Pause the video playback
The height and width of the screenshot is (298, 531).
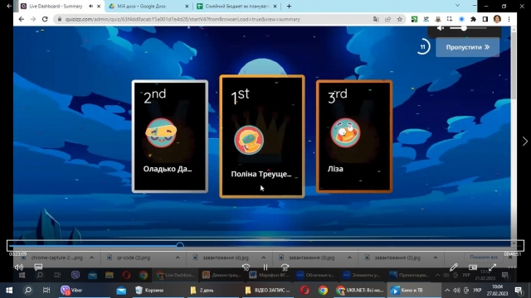tap(265, 267)
